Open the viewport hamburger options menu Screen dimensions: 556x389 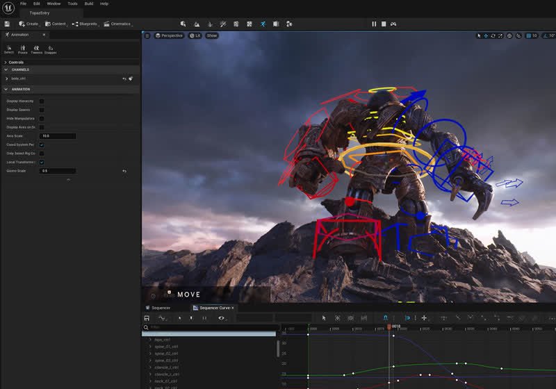click(x=147, y=35)
